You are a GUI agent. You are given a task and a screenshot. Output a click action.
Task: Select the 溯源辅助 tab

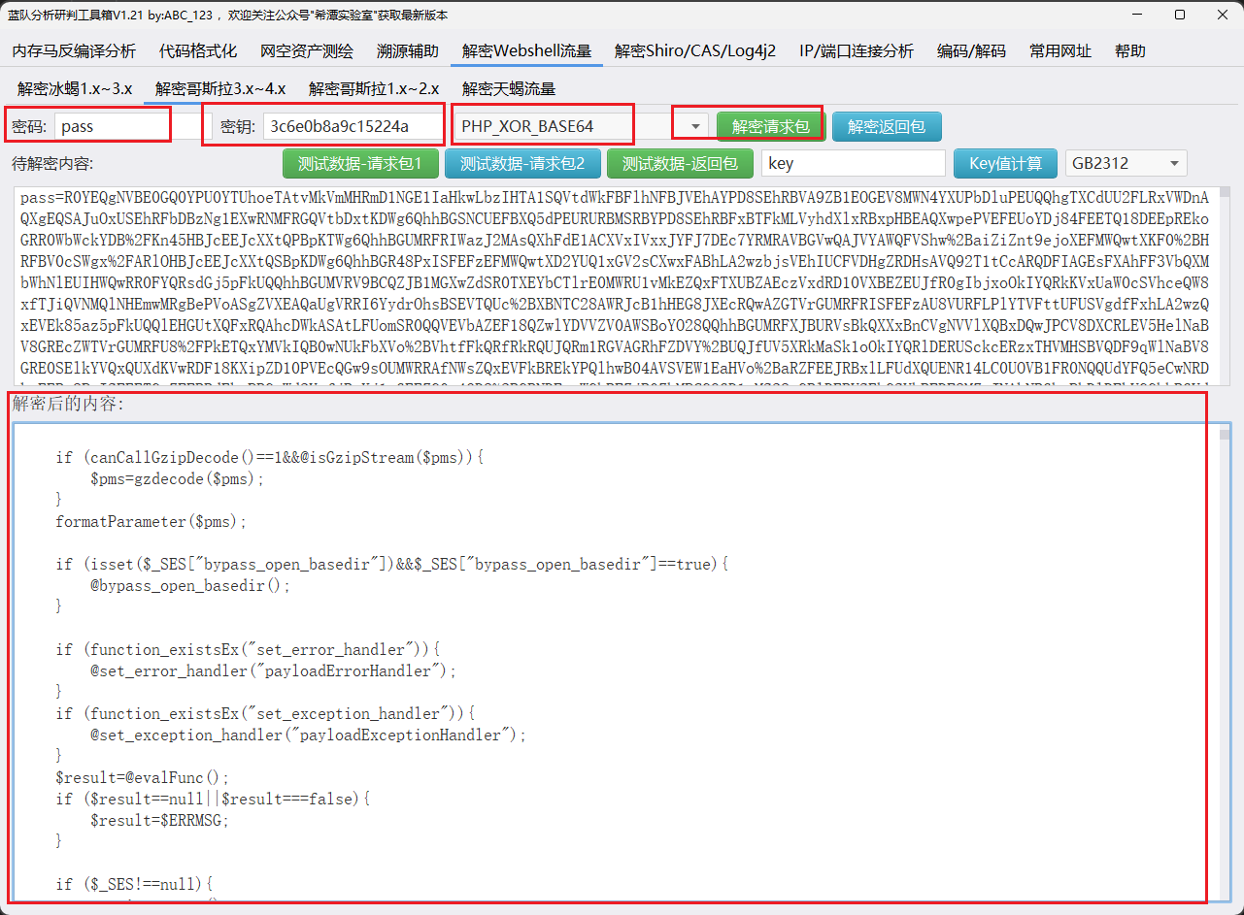pyautogui.click(x=408, y=51)
